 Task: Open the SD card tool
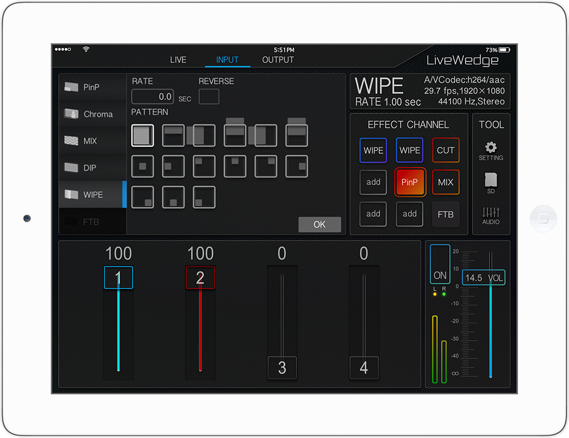tap(490, 183)
